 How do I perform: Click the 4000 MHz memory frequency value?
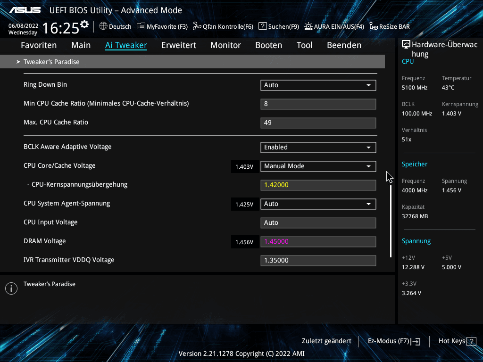point(415,190)
